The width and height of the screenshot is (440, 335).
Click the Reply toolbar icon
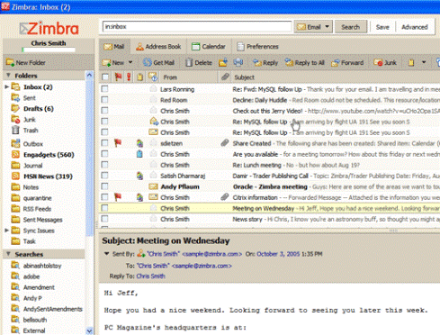click(x=257, y=62)
